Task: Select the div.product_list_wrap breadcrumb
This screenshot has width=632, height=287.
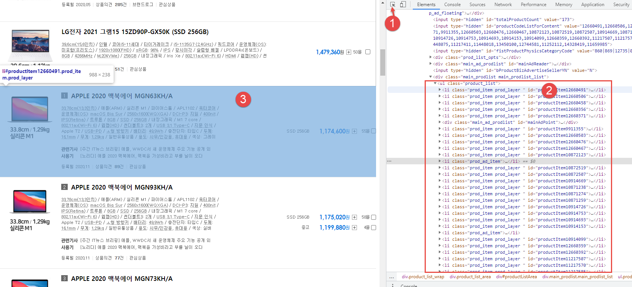Action: click(x=423, y=277)
